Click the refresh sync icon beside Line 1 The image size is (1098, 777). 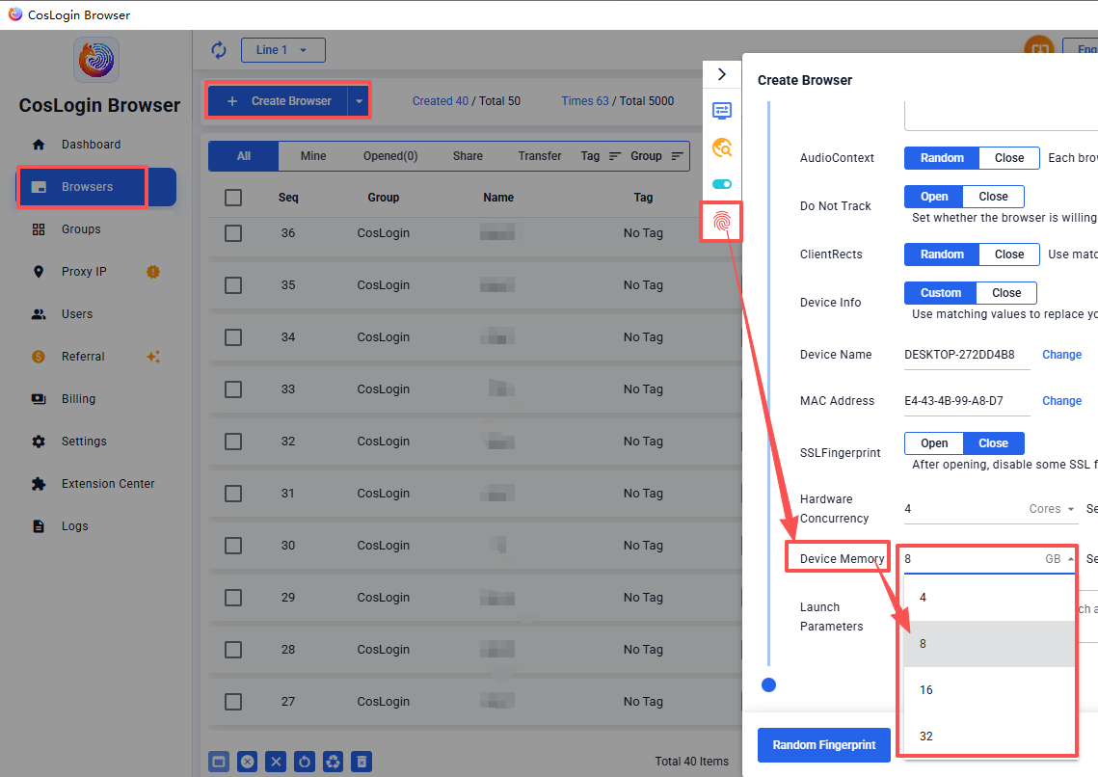(x=219, y=50)
